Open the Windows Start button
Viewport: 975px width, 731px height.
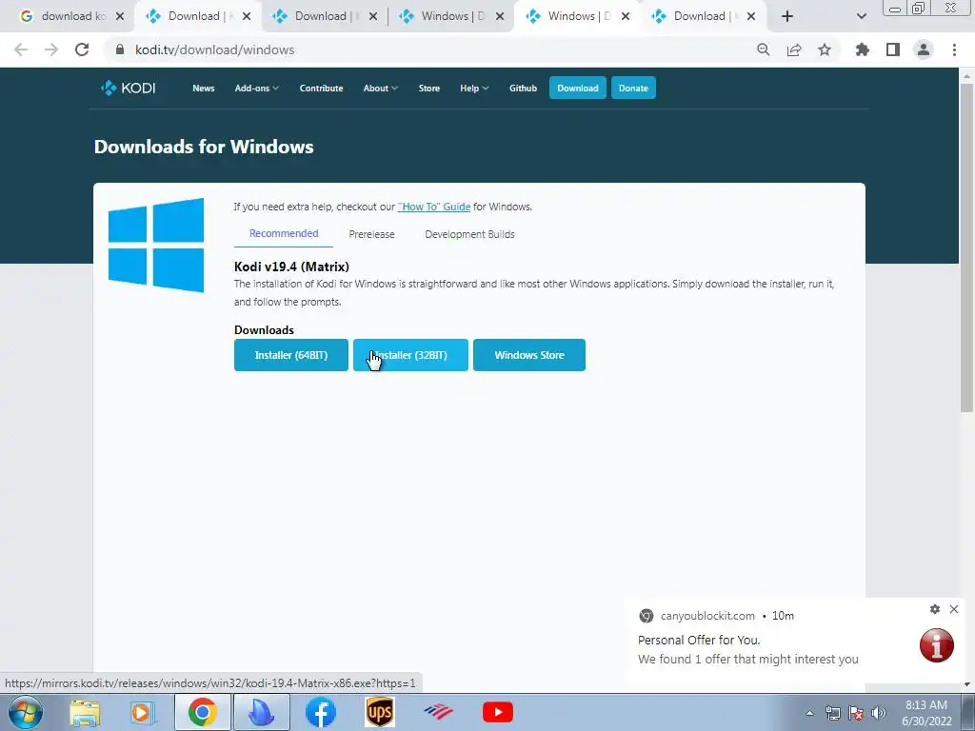point(26,712)
